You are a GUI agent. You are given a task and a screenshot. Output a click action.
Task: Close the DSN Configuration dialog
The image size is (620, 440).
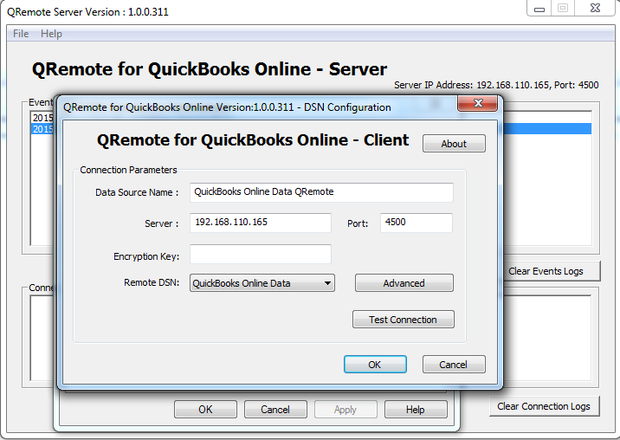[478, 103]
